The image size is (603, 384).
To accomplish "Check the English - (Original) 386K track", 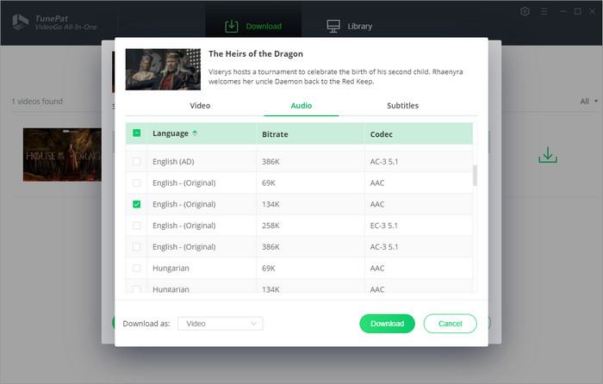I will (136, 247).
